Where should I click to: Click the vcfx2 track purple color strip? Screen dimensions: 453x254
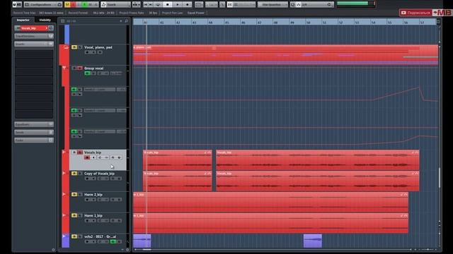[66, 241]
